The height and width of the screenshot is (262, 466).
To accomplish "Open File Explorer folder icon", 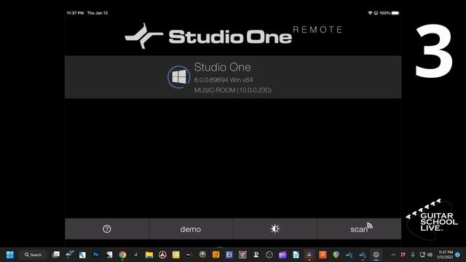I will (149, 255).
